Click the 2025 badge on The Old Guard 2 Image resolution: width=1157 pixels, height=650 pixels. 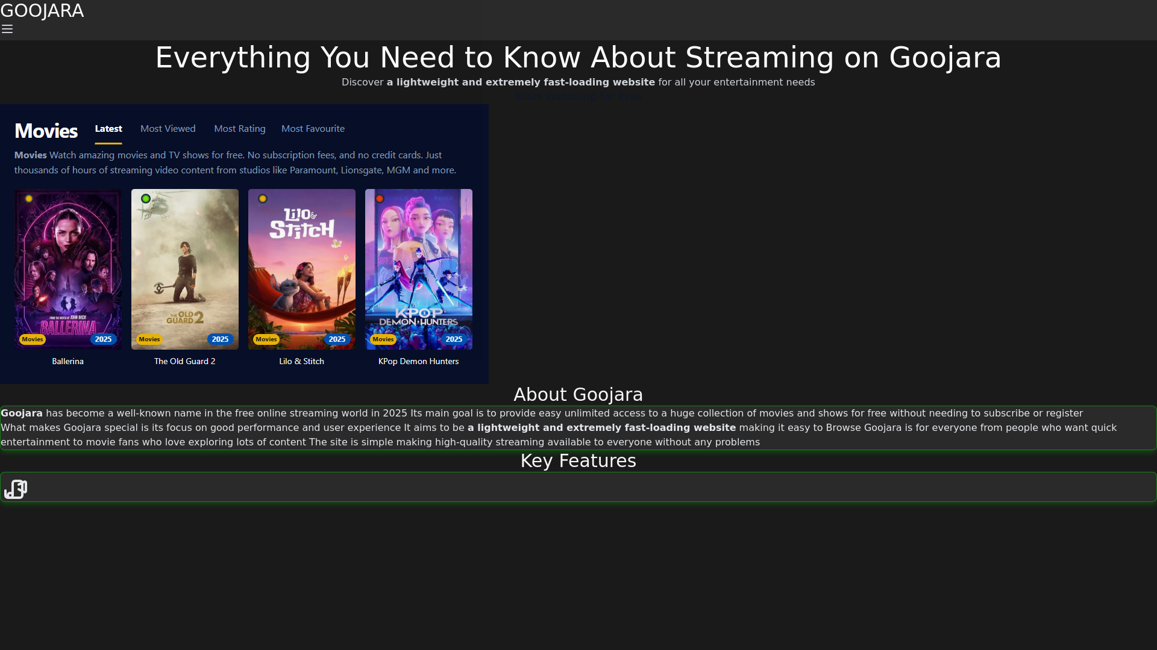[221, 339]
